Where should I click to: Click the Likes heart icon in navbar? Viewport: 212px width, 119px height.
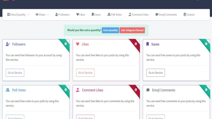tap(78, 15)
